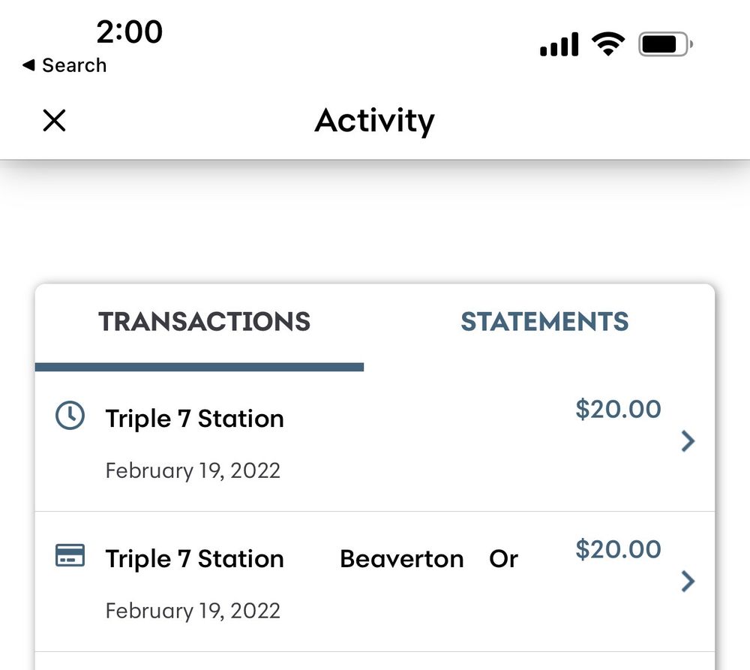Viewport: 750px width, 670px height.
Task: Select the Transactions tab
Action: coord(204,322)
